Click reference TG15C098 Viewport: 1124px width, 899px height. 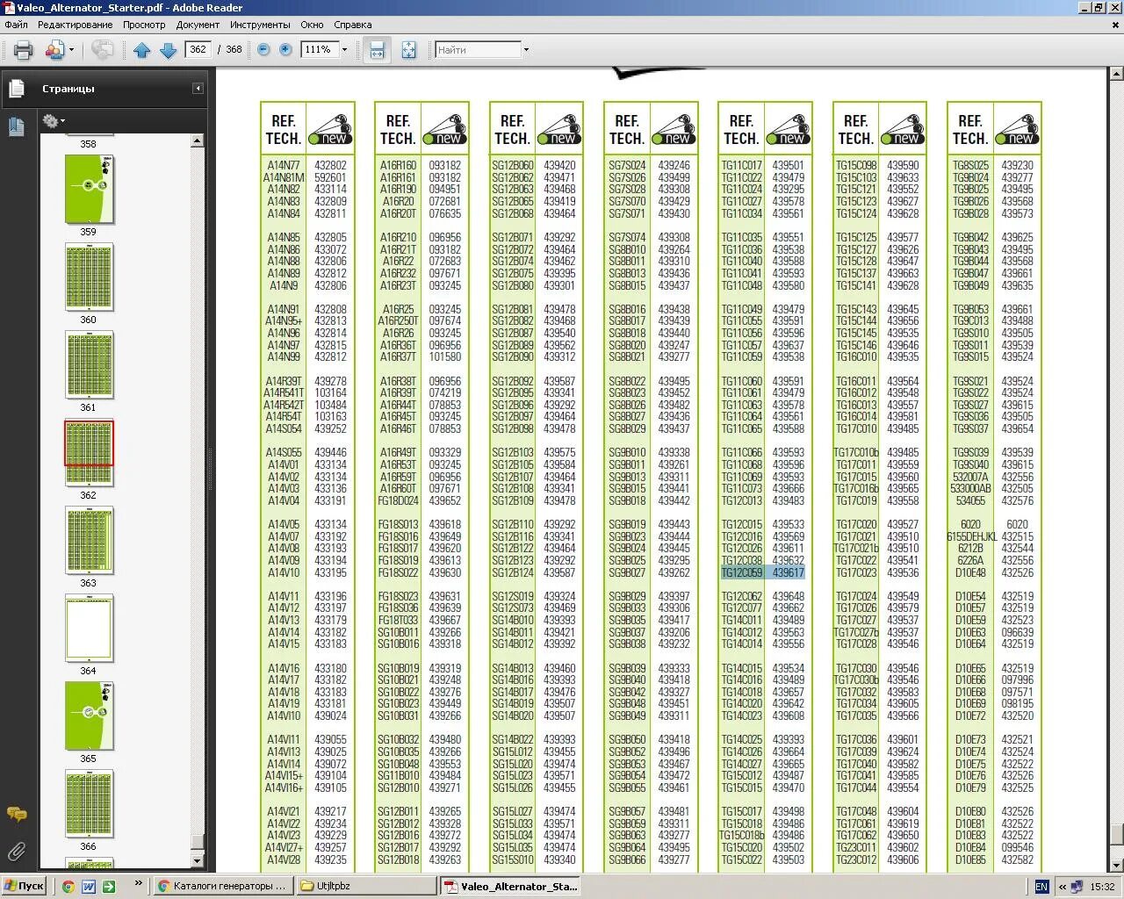pyautogui.click(x=856, y=165)
